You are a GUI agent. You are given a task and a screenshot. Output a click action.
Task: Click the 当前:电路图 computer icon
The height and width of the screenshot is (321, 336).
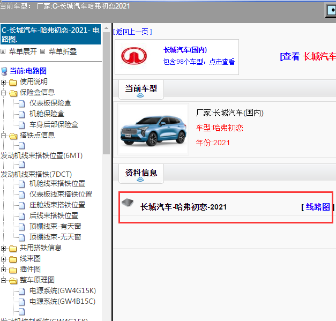click(x=4, y=71)
